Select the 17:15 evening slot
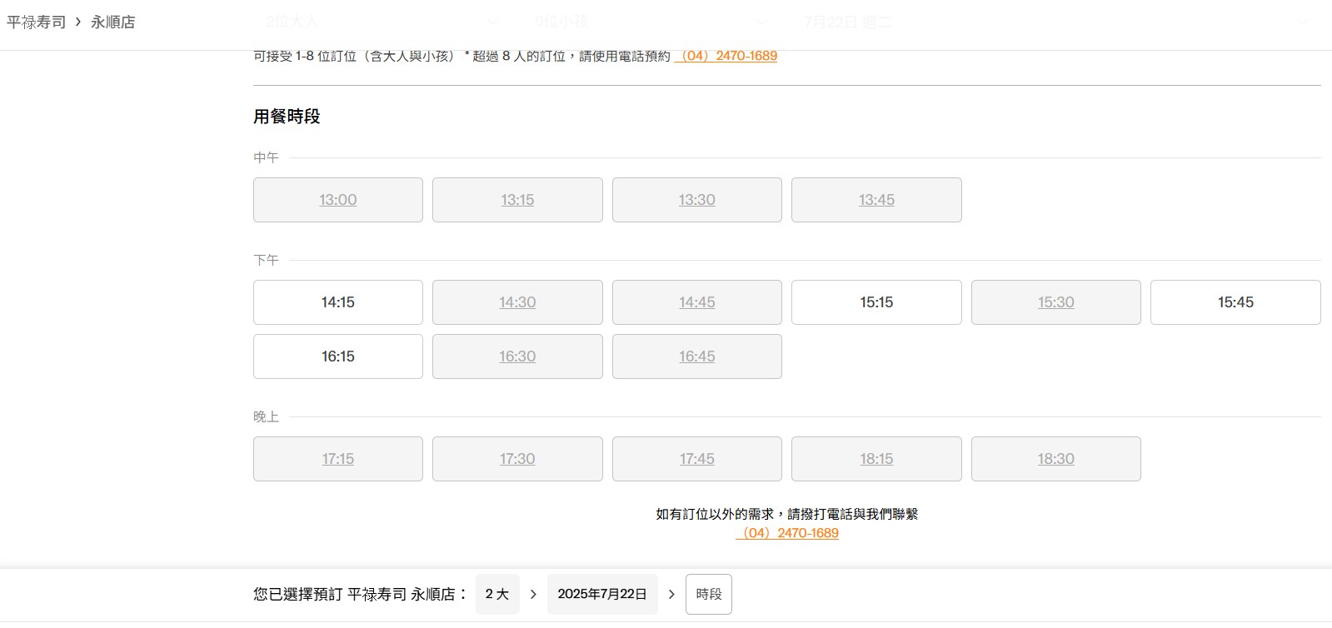The height and width of the screenshot is (628, 1332). point(337,459)
